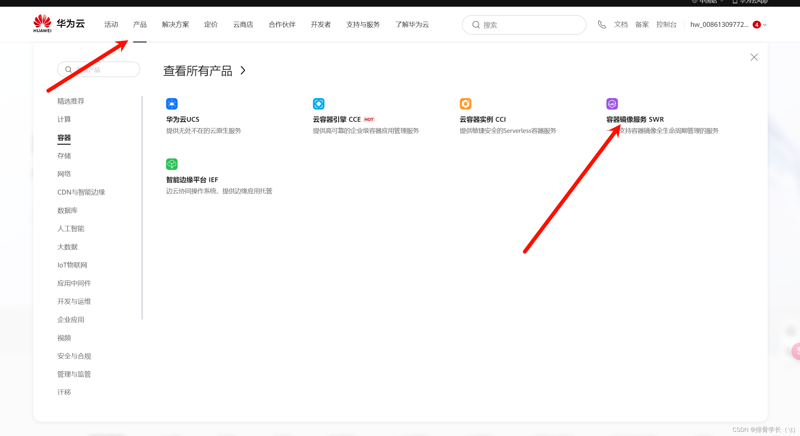Click 提供无处不在的云原生服务 description
Screen dimensions: 800x436
click(204, 131)
